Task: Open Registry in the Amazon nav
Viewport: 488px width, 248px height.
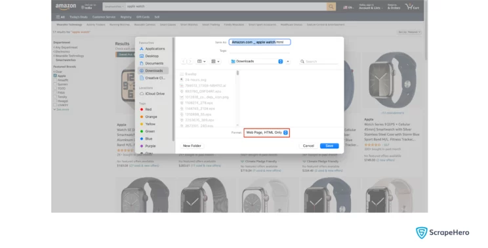Action: point(126,17)
